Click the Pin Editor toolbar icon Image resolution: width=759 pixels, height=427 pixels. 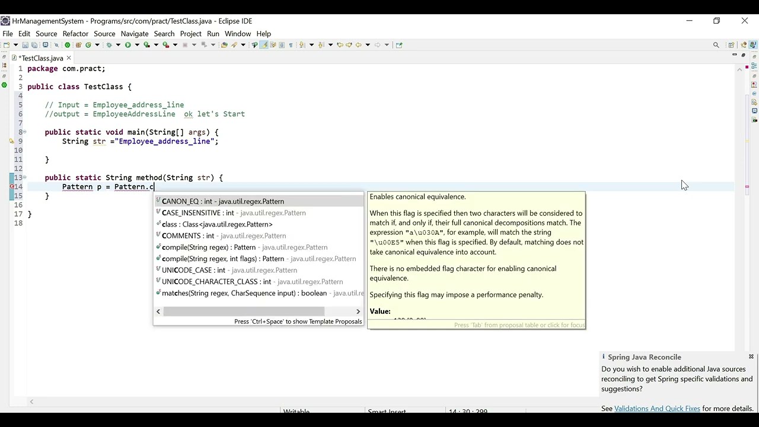click(399, 44)
